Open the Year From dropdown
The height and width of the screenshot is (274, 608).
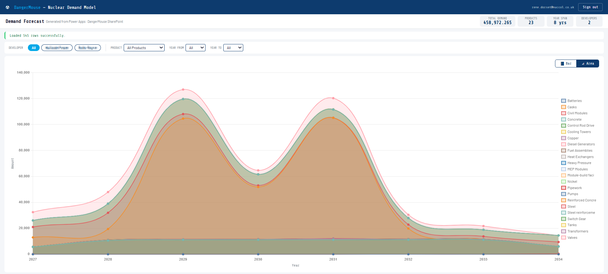pyautogui.click(x=195, y=48)
